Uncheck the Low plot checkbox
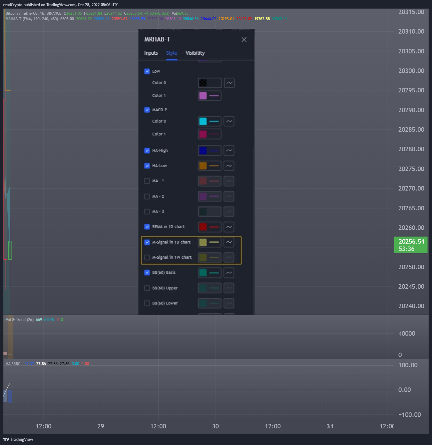Image resolution: width=432 pixels, height=445 pixels. [147, 71]
